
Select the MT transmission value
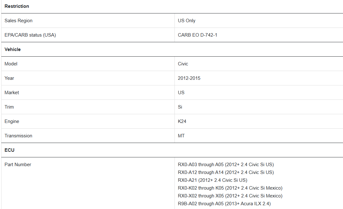tap(181, 136)
